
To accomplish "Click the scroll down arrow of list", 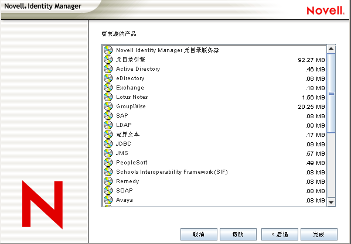I will click(331, 202).
